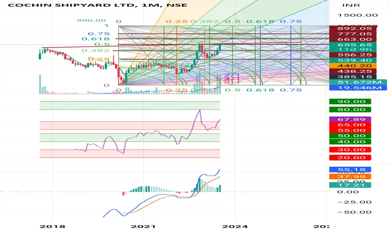Screen dimensions: 392x231
Task: Click the 0.00 MACD axis label
Action: (x=348, y=192)
